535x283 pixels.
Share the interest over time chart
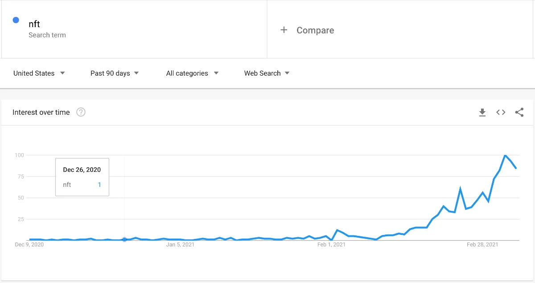pos(519,113)
